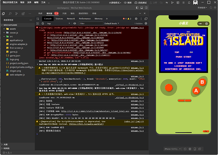Open the mode dropdown in title bar

[x=115, y=3]
